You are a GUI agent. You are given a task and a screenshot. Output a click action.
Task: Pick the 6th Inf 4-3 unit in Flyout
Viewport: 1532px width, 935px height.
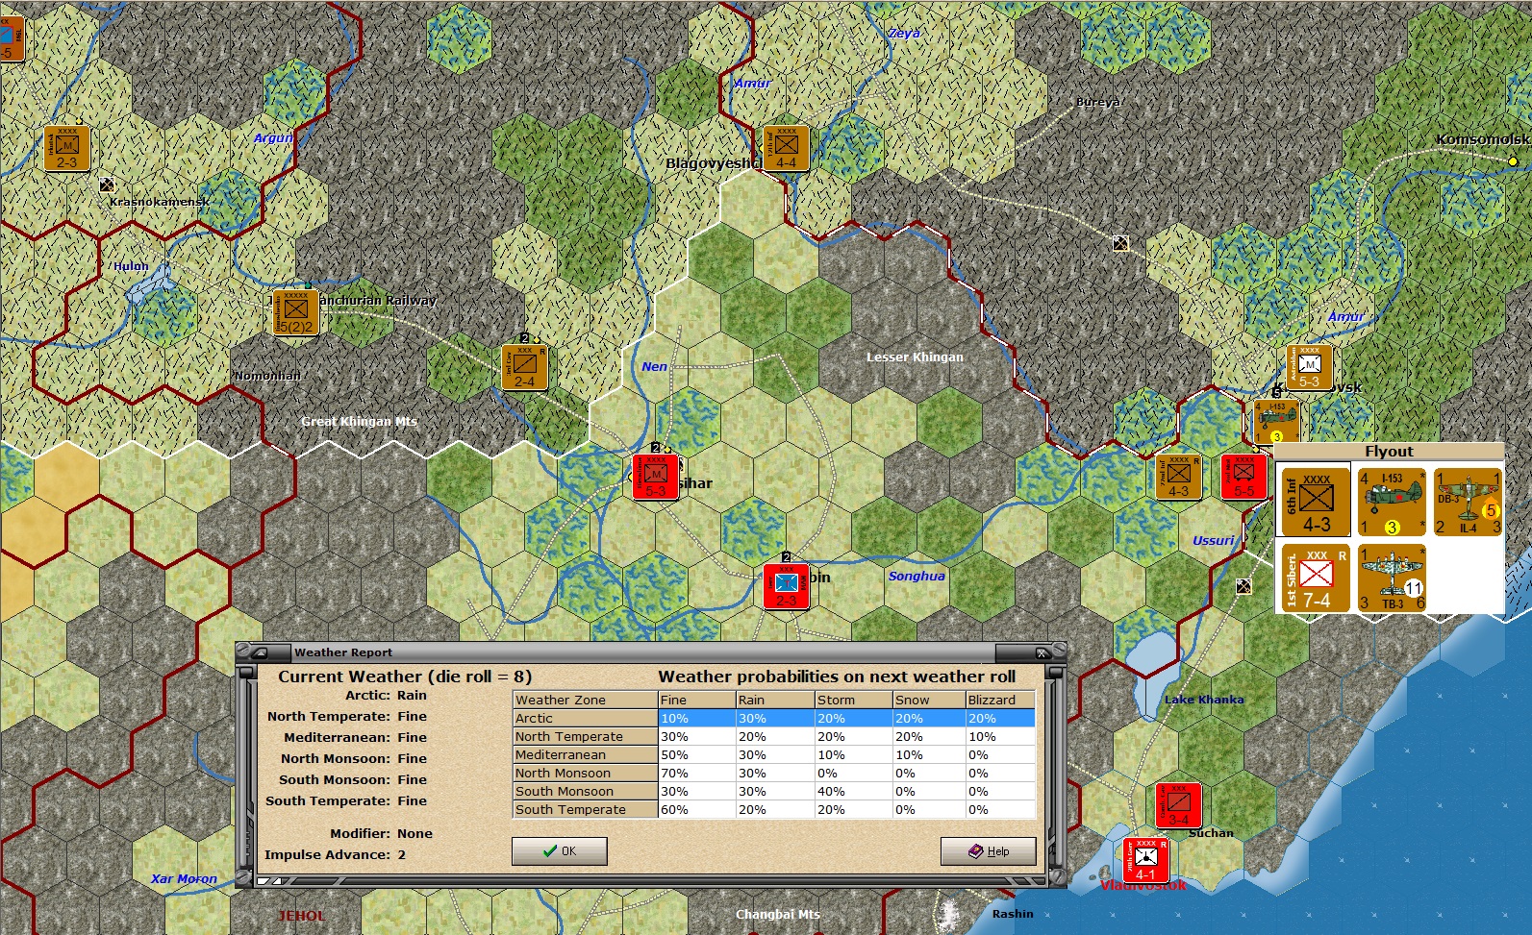click(1316, 502)
